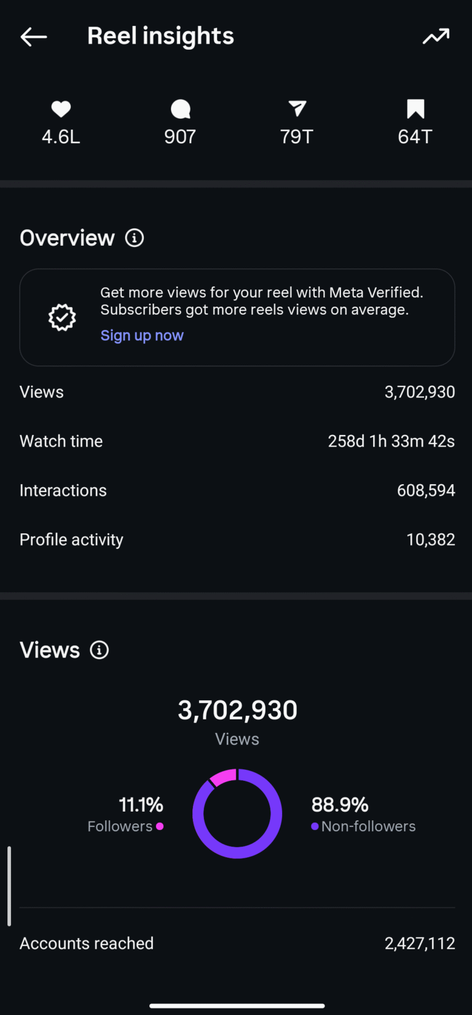Open the Profile activity row
Image resolution: width=472 pixels, height=1015 pixels.
pos(237,539)
